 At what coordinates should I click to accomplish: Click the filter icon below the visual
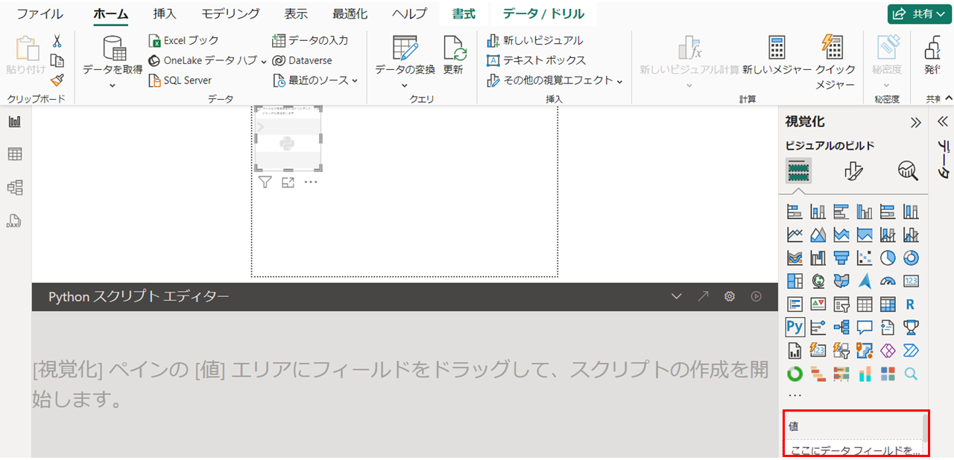coord(265,182)
